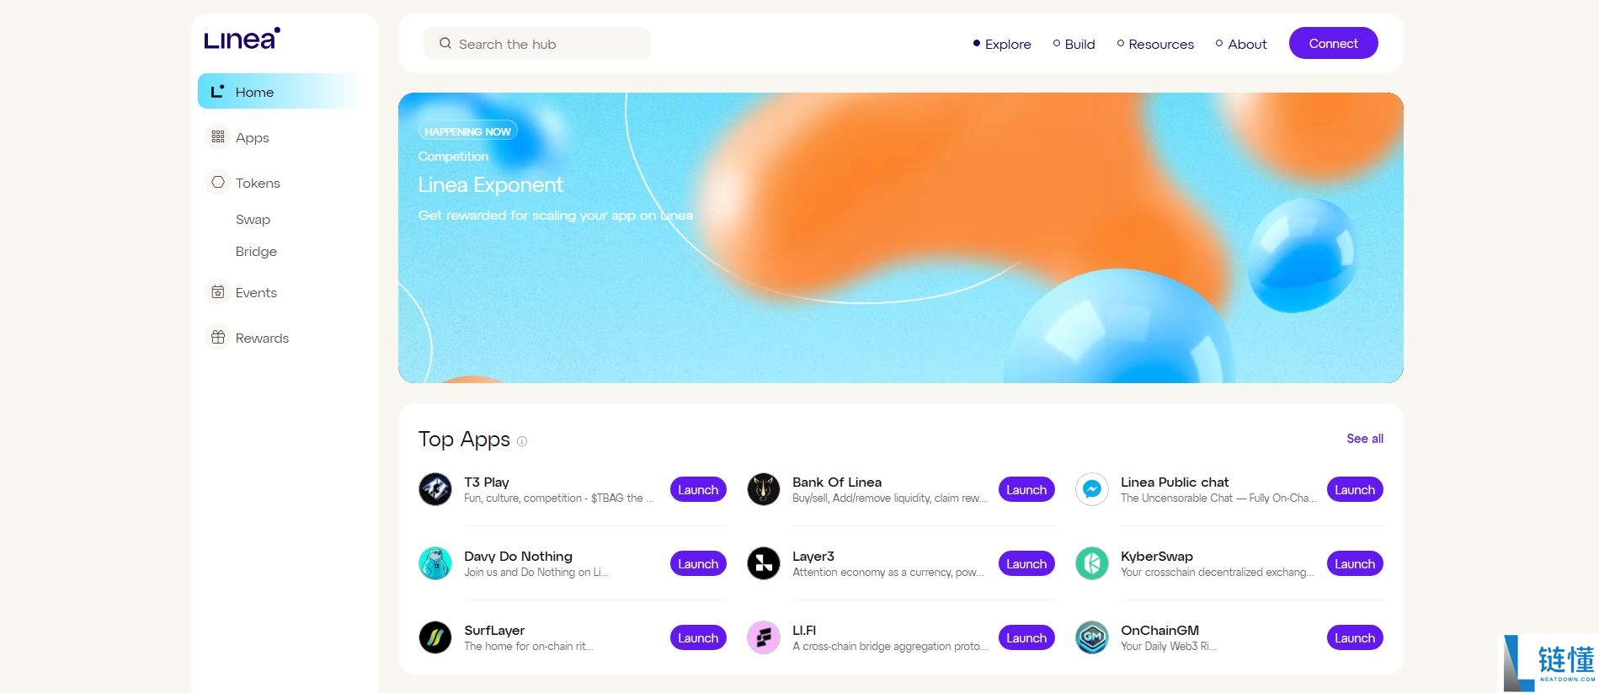Click the SurfLayer app title
Viewport: 1599px width, 693px height.
(x=494, y=631)
